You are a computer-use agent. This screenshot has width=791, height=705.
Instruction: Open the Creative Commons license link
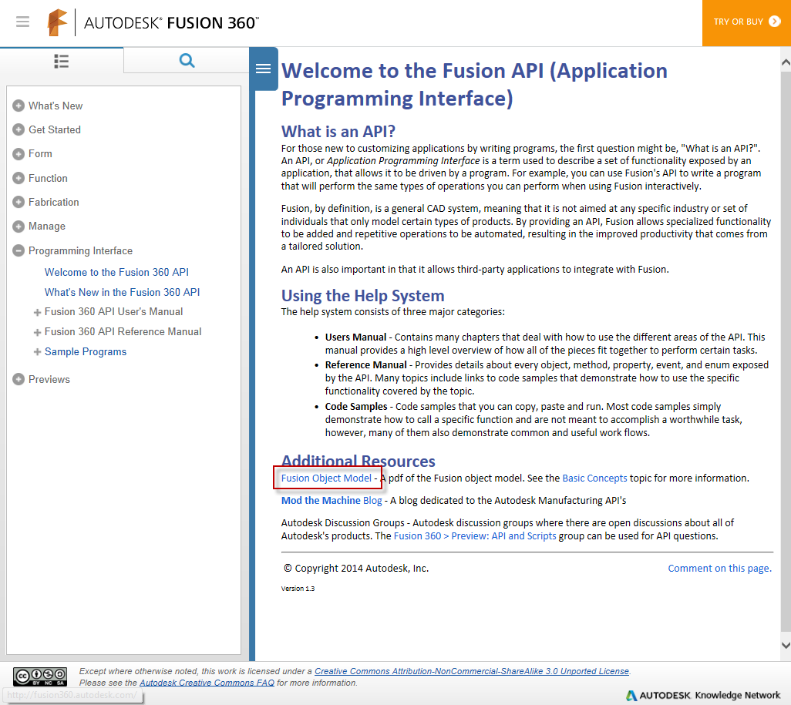tap(472, 671)
